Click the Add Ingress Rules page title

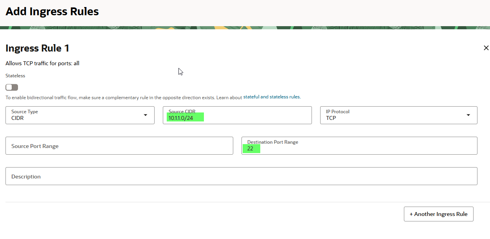52,12
